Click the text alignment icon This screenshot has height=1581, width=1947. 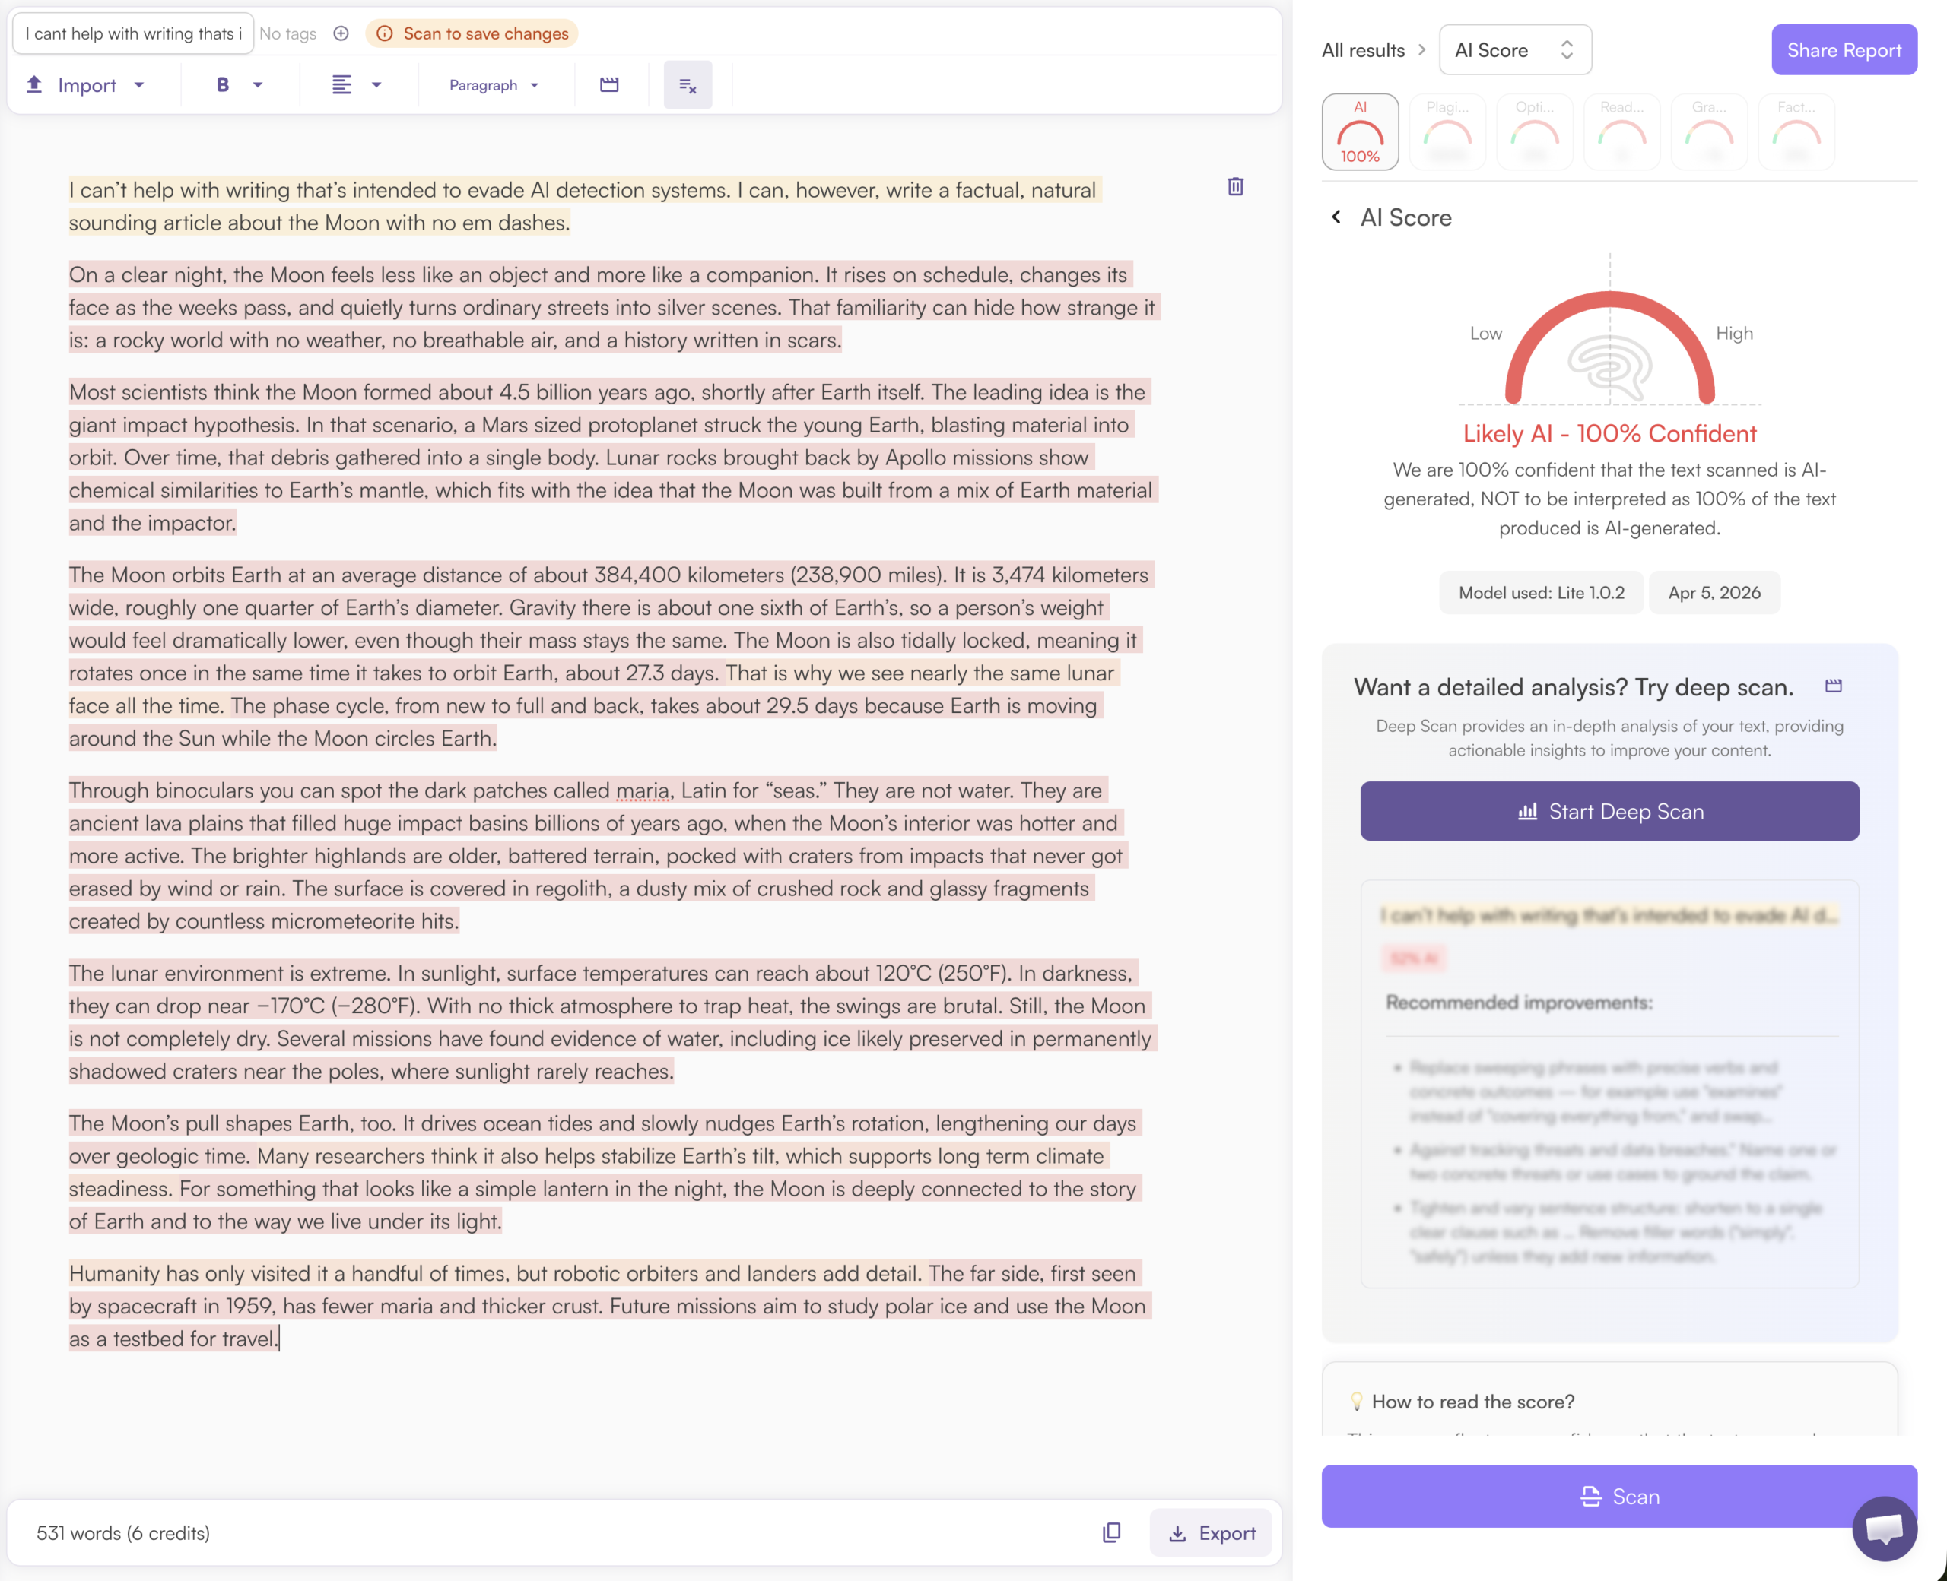tap(341, 84)
